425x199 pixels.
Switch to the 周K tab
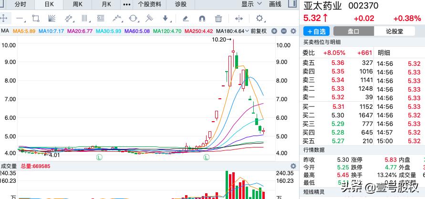pyautogui.click(x=78, y=4)
